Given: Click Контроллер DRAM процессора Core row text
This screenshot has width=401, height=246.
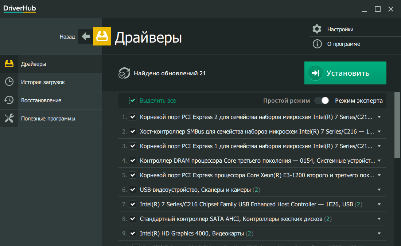Looking at the screenshot, I should coord(257,161).
